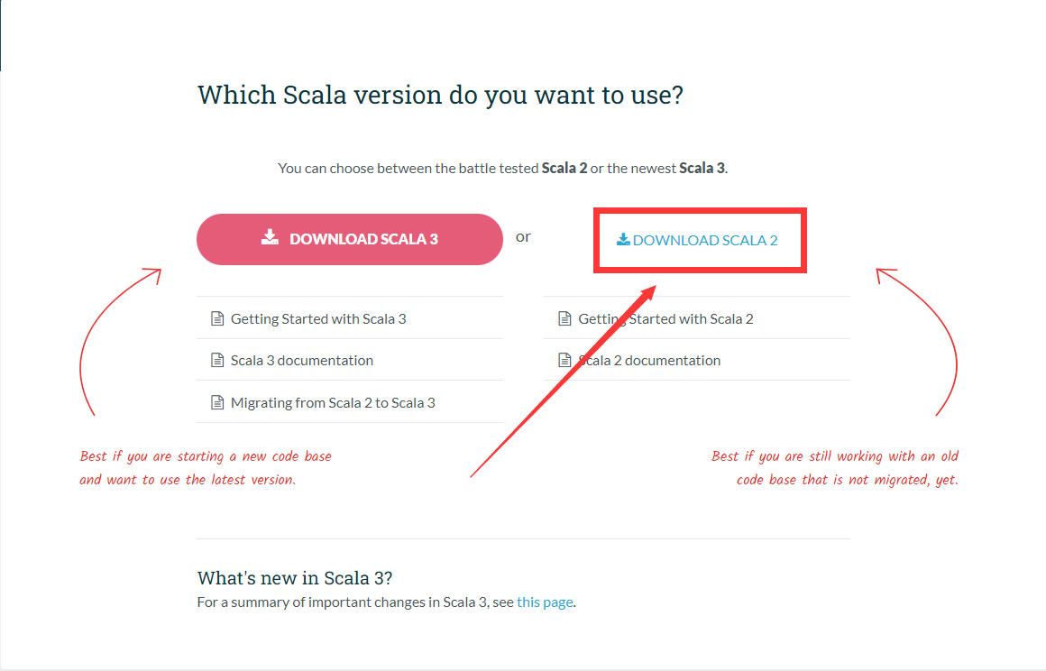Click the Which Scala version heading
Screen dimensions: 1046x671
[440, 94]
